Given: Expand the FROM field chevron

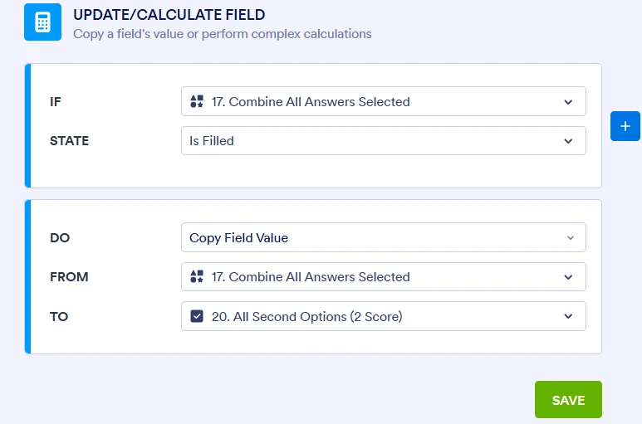Looking at the screenshot, I should tap(568, 277).
